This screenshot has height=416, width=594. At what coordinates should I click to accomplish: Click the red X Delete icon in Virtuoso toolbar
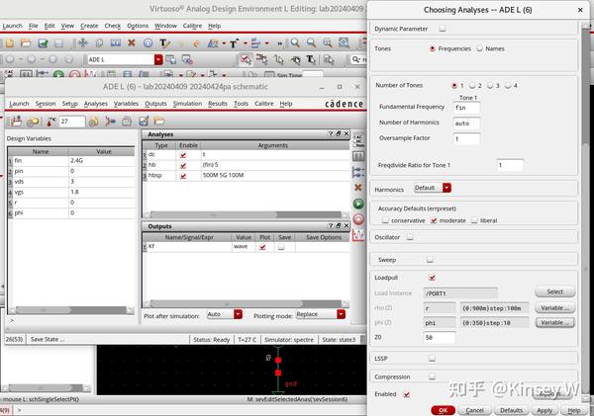132,42
